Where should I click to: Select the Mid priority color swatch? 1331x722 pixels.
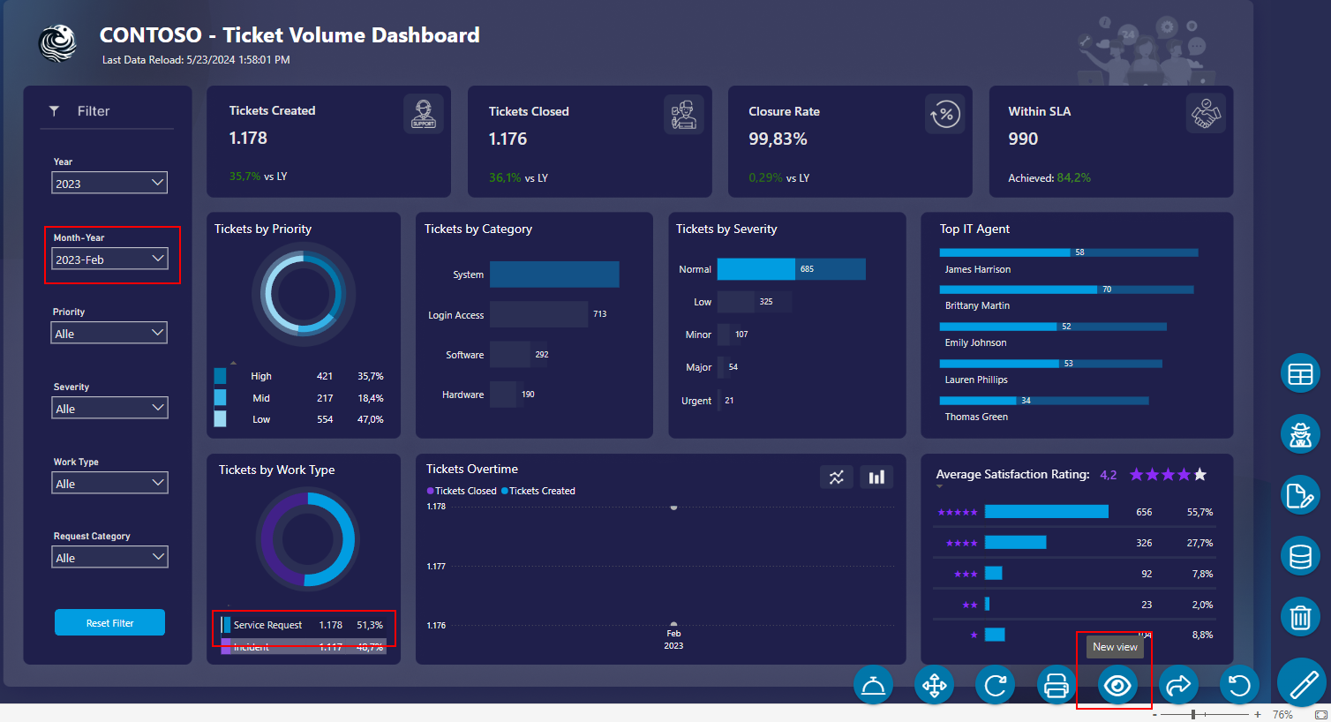220,397
